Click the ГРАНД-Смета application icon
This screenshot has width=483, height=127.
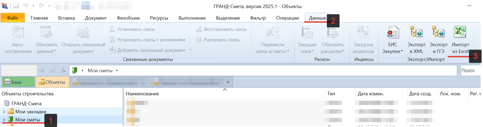coord(5,6)
